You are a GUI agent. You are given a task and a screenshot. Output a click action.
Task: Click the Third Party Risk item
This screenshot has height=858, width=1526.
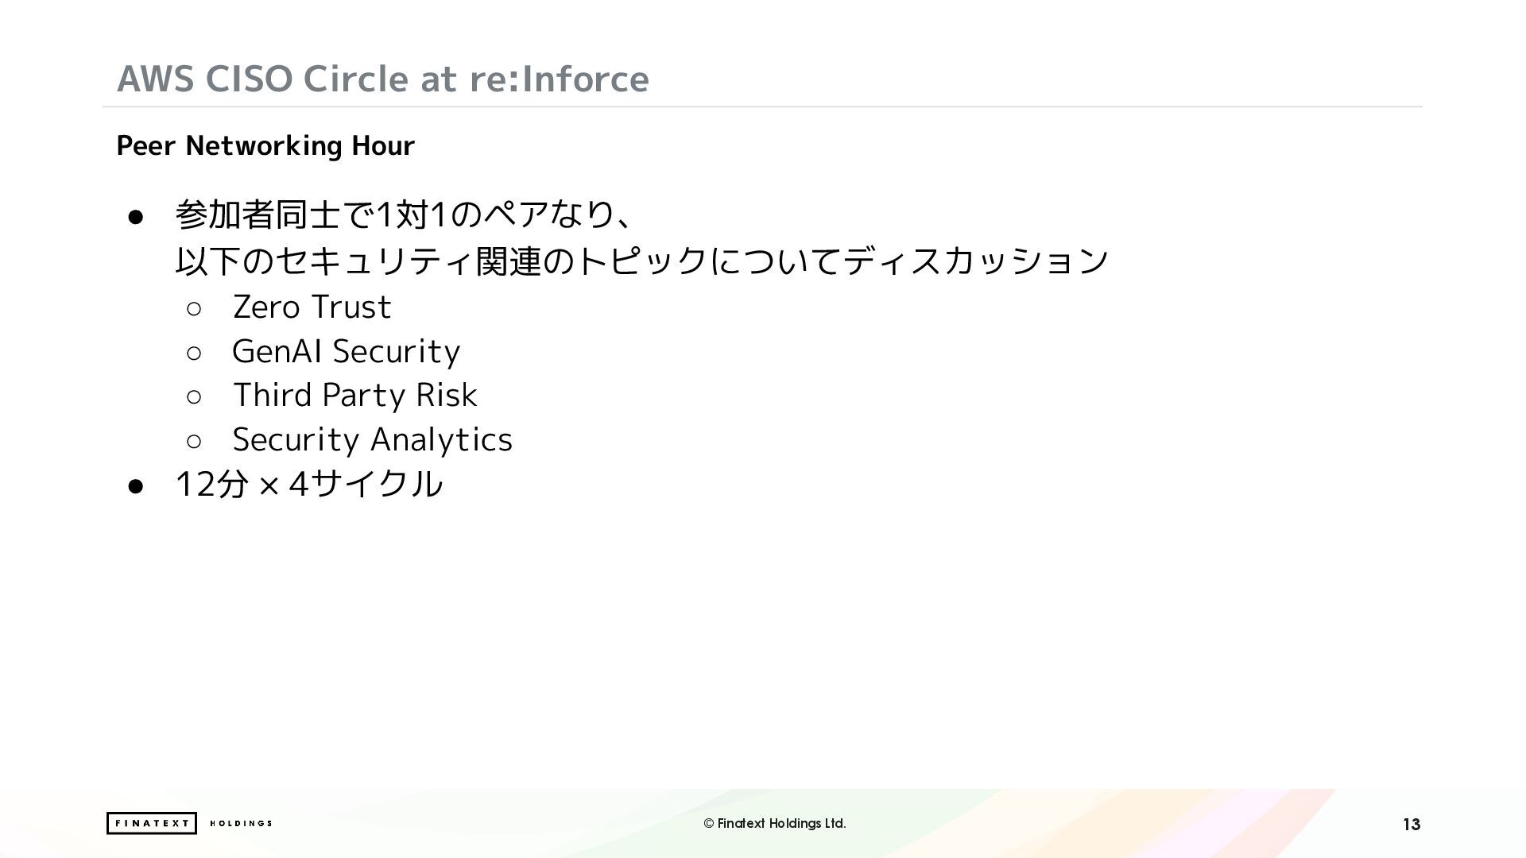coord(354,396)
